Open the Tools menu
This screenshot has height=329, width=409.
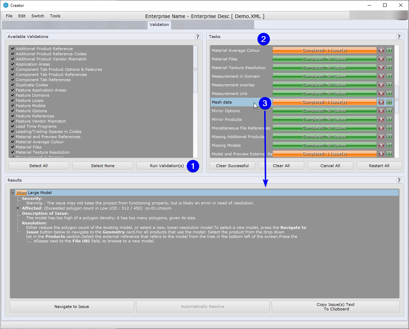coord(55,16)
